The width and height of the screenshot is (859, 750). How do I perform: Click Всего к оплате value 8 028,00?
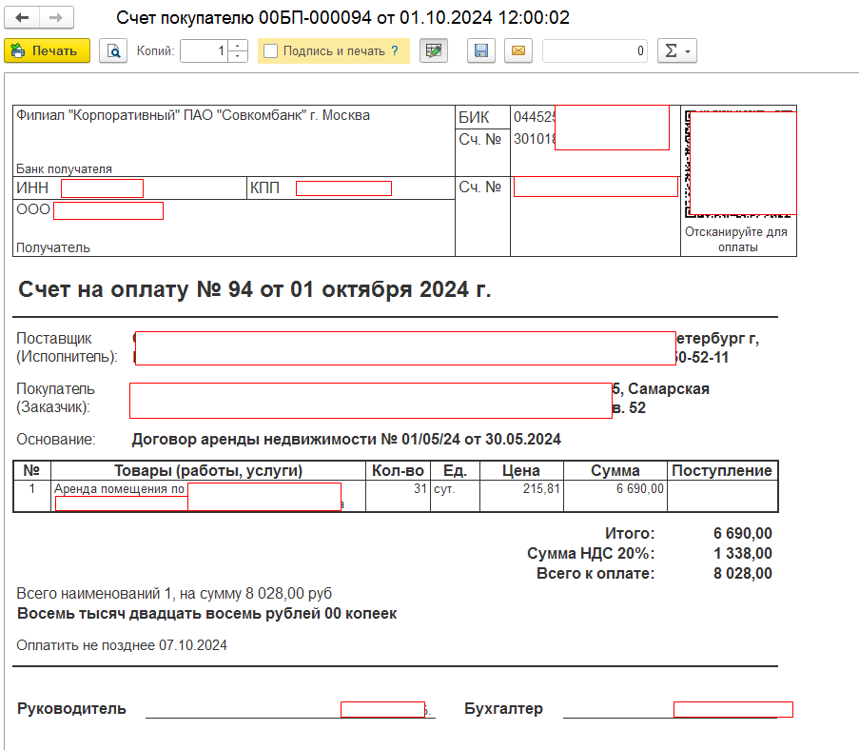pyautogui.click(x=742, y=574)
